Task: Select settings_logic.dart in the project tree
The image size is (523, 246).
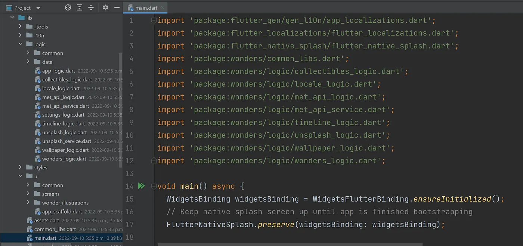Action: tap(62, 115)
